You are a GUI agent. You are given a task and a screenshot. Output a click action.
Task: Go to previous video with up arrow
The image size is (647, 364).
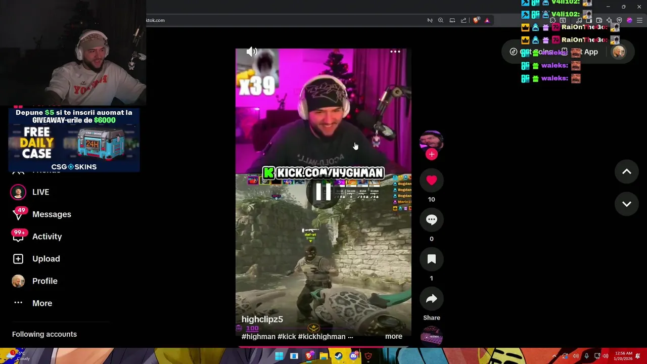(x=626, y=172)
